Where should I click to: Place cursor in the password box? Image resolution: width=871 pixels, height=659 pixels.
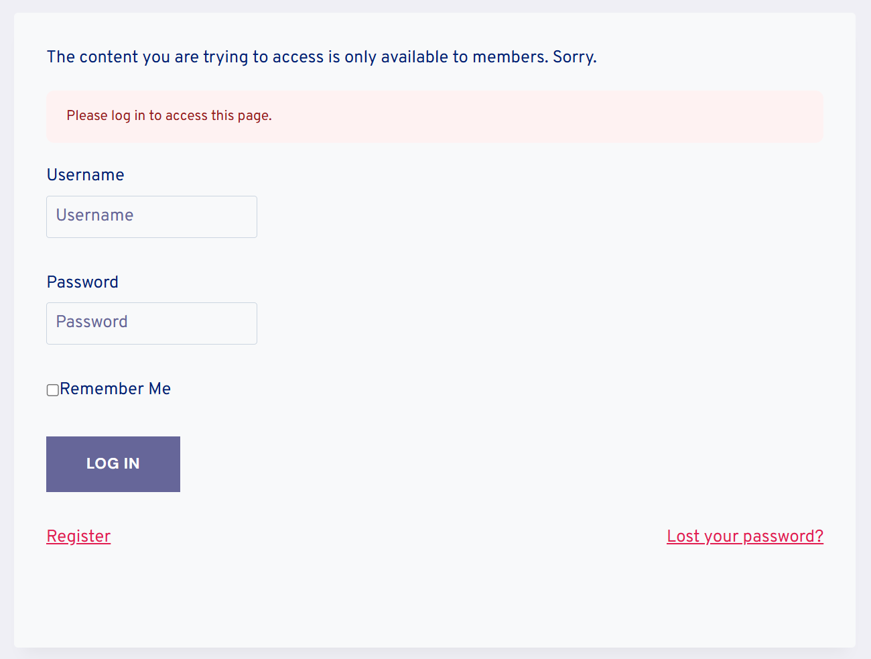pyautogui.click(x=151, y=323)
